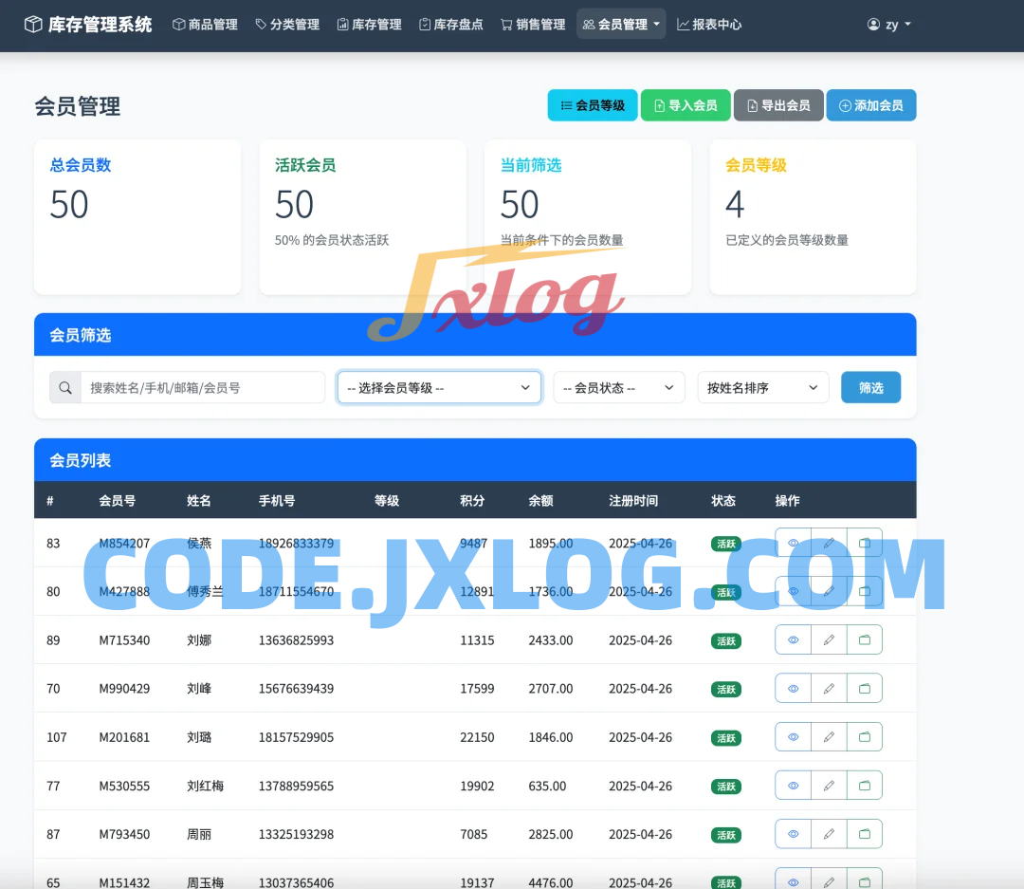Click the magnifier search icon in filter bar

pos(65,388)
